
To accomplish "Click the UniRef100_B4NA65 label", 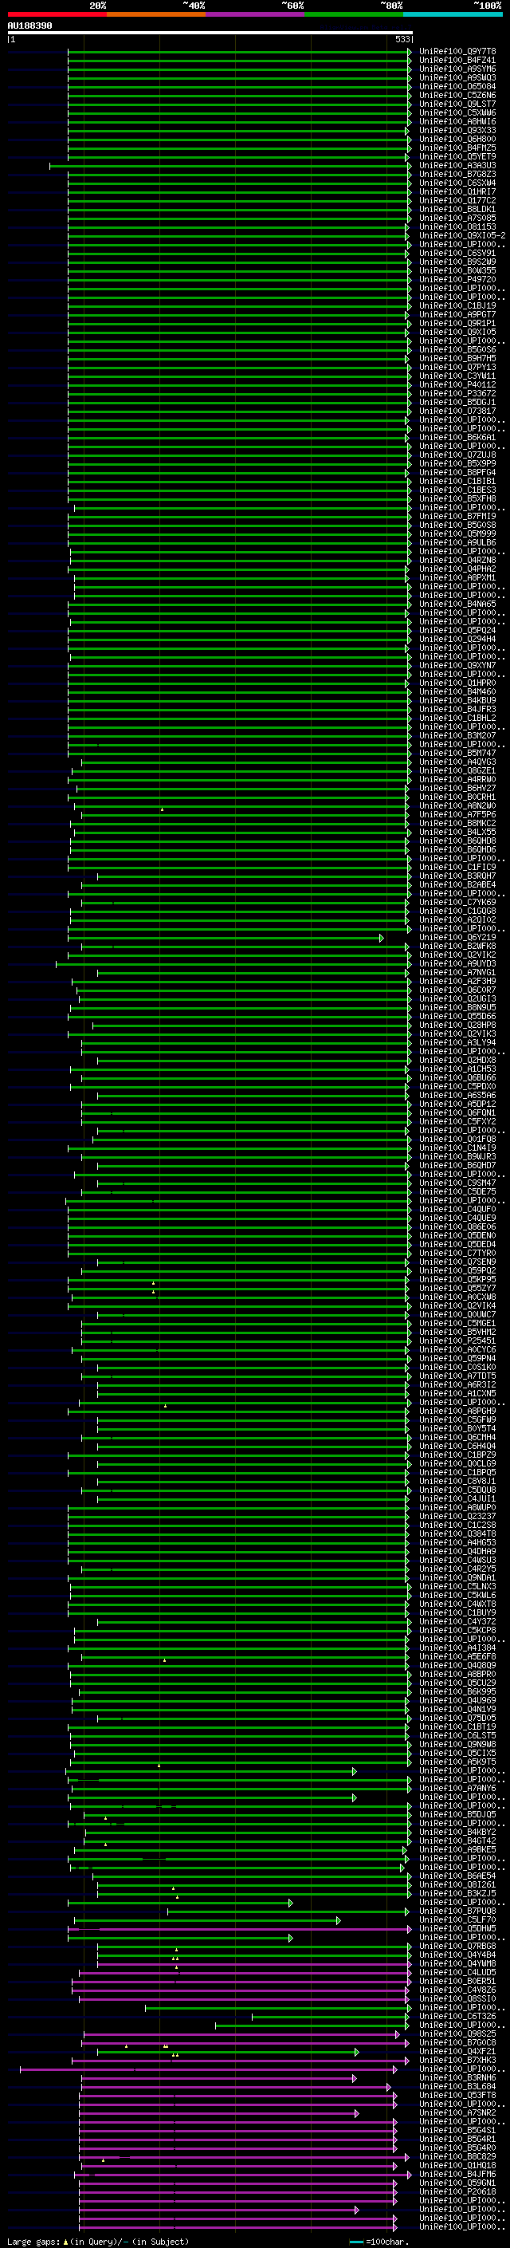I will pos(457,604).
